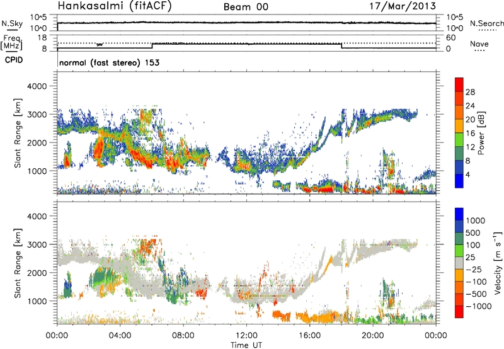Click the 28 label on the Power colorbar

tap(470, 92)
